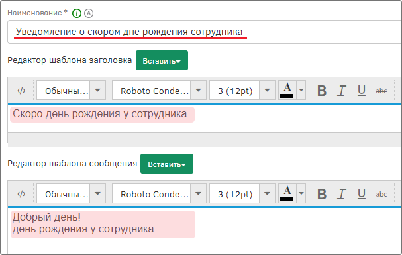Open paragraph style dropdown in header editor

(97, 90)
